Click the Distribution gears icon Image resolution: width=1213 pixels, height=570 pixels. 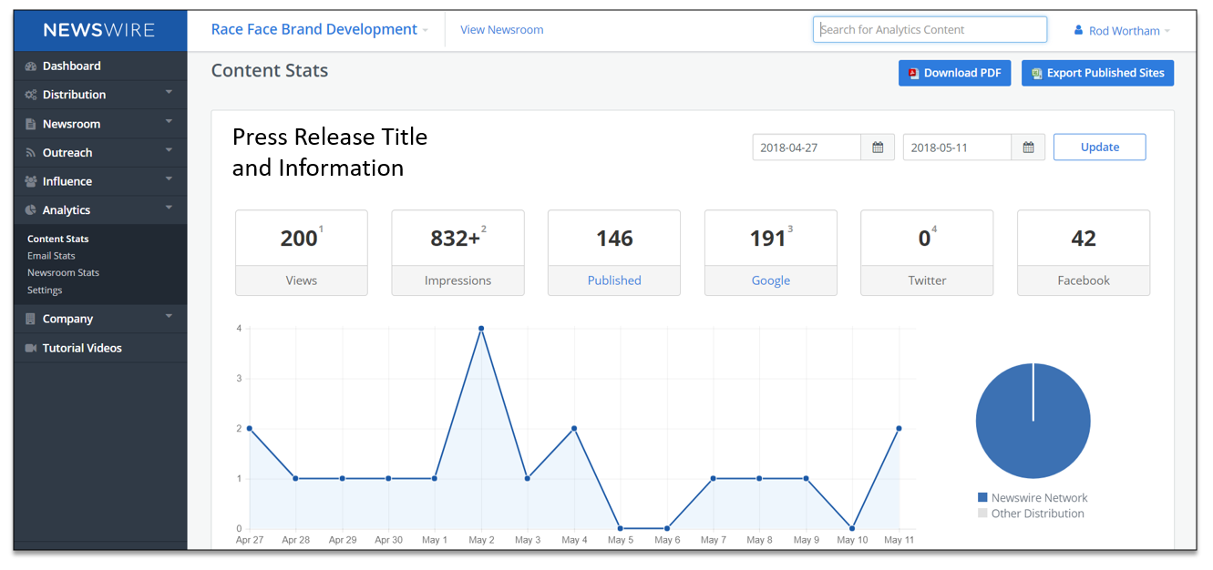31,95
